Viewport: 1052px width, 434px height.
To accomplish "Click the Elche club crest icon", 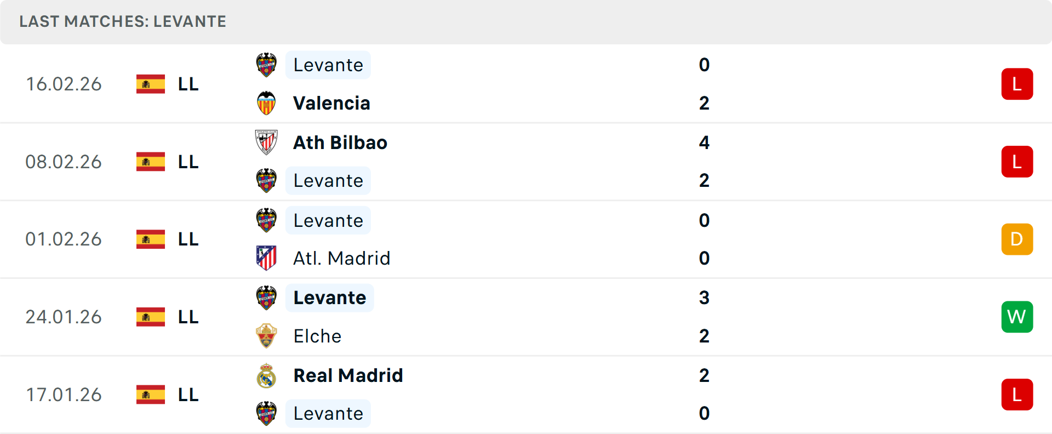I will pyautogui.click(x=266, y=336).
